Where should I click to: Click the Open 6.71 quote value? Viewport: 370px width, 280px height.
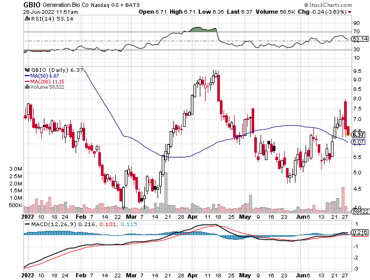(x=153, y=12)
